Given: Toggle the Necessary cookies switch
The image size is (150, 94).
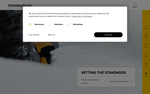Looking at the screenshot, I should (x=31, y=24).
